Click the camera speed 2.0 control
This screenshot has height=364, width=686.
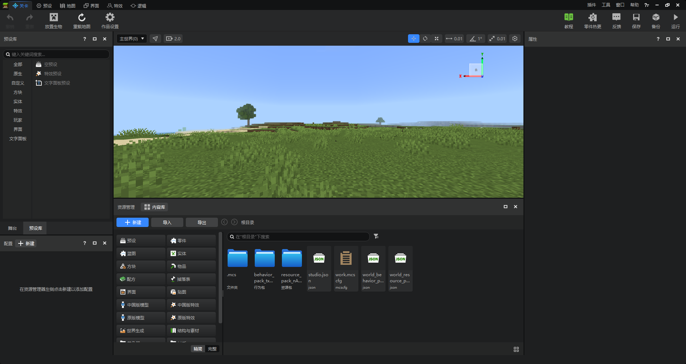pos(173,39)
